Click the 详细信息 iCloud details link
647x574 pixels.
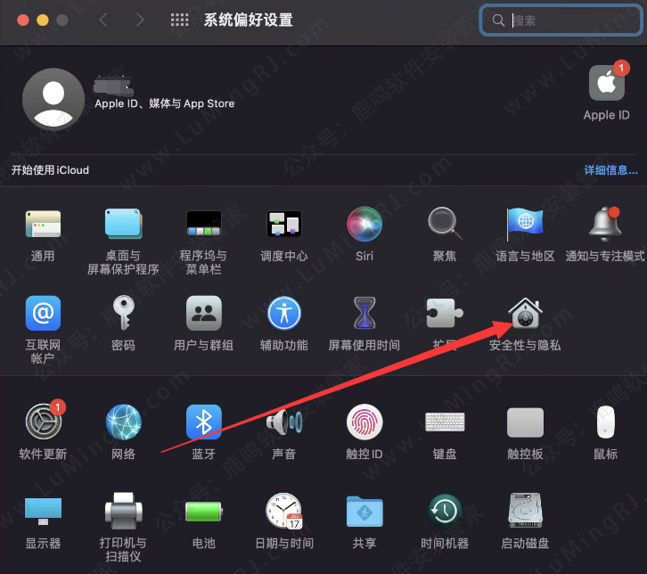point(610,170)
